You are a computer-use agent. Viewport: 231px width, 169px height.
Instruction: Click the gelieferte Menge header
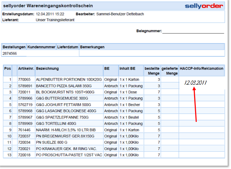click(170, 71)
